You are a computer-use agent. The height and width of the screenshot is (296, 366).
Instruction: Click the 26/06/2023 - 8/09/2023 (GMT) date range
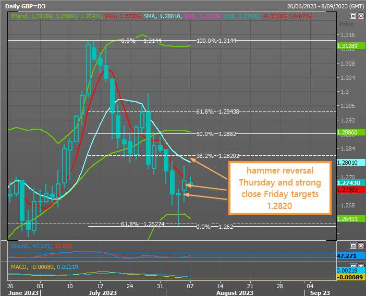click(x=325, y=6)
